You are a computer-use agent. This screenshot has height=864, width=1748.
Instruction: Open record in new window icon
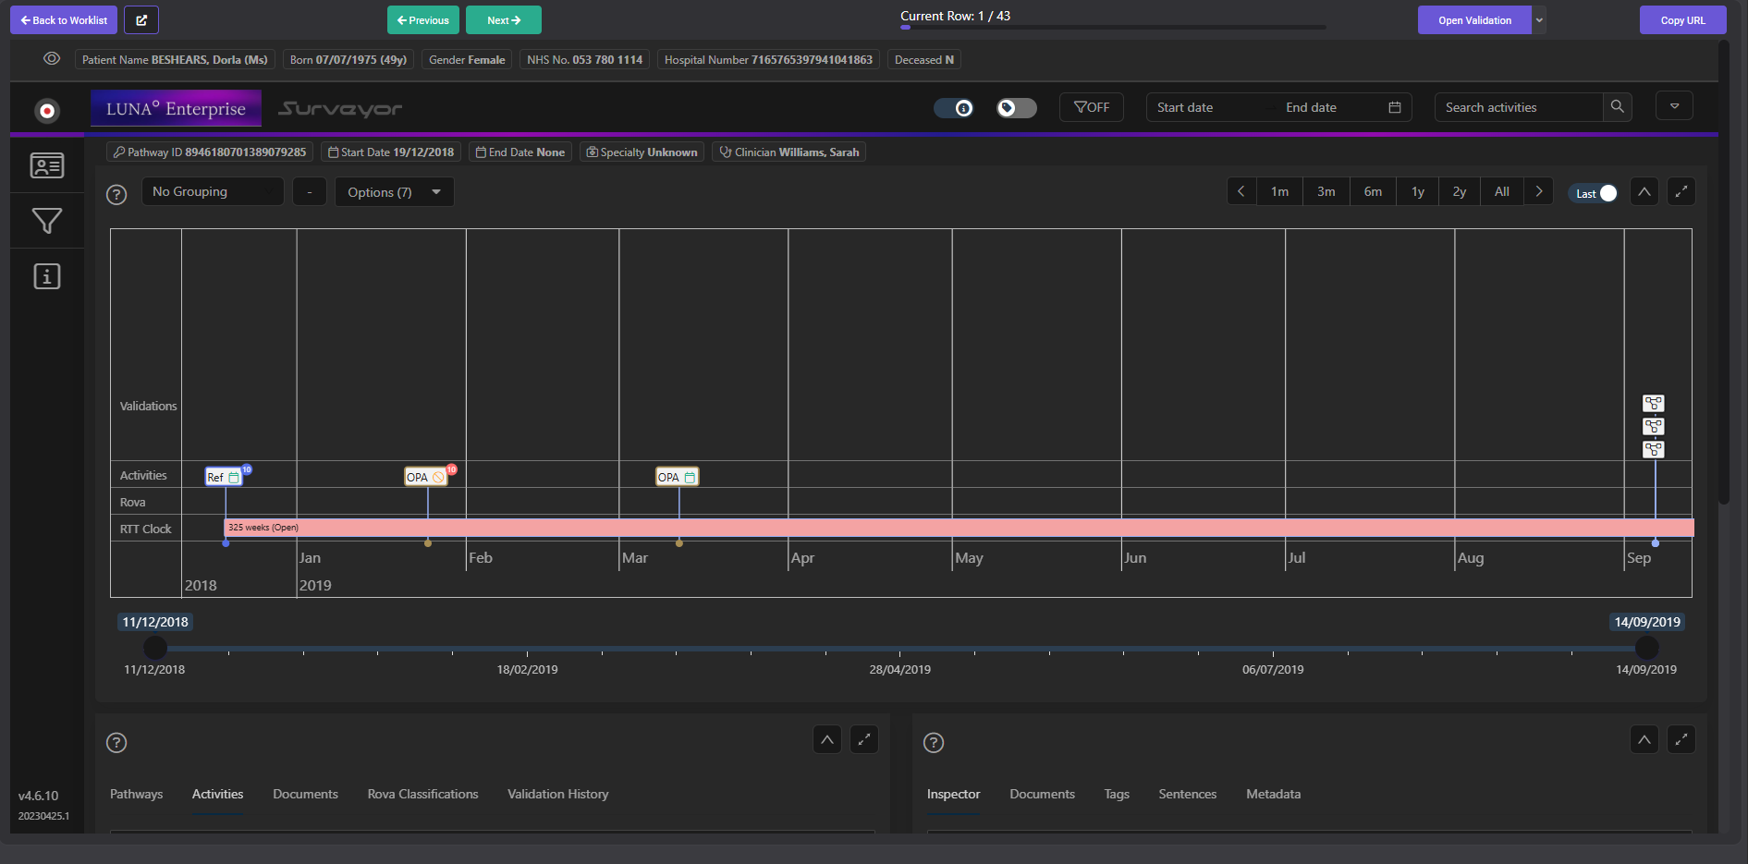tap(141, 20)
